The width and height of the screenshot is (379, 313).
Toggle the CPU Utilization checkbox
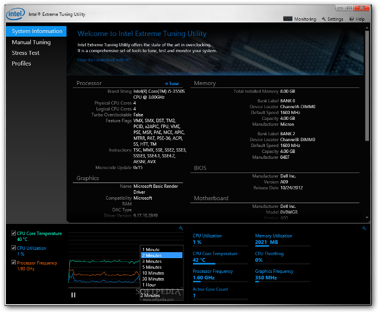tap(14, 247)
